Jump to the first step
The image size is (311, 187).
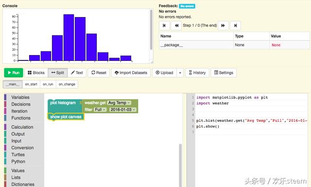tap(164, 25)
